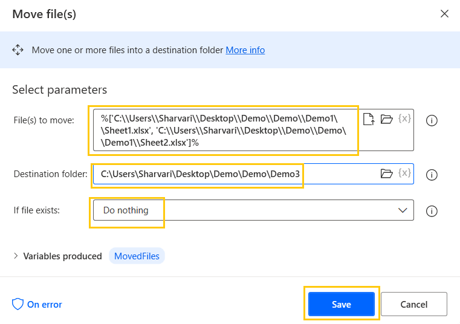
Task: Open the If file exists dropdown
Action: pyautogui.click(x=253, y=210)
